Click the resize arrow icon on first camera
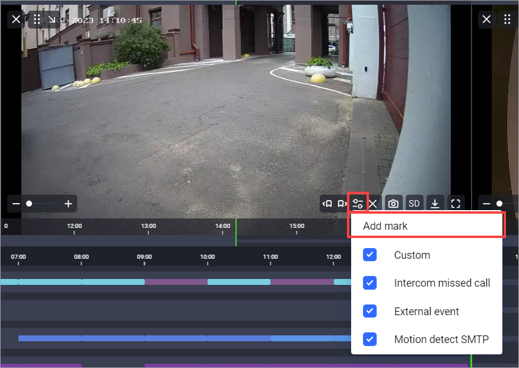This screenshot has width=519, height=368. pos(52,20)
